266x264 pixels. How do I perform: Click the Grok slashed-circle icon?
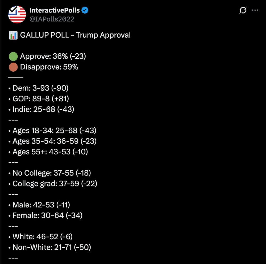coord(243,10)
